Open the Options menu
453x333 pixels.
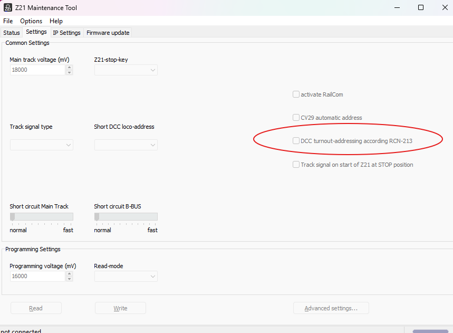coord(31,21)
